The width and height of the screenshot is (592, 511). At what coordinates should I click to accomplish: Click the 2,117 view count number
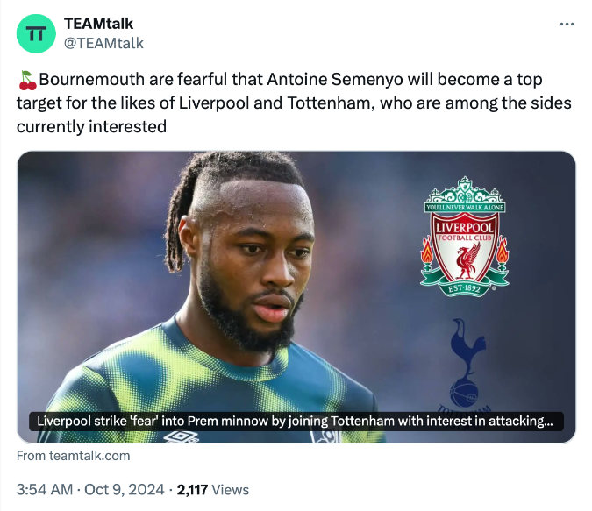click(x=192, y=490)
